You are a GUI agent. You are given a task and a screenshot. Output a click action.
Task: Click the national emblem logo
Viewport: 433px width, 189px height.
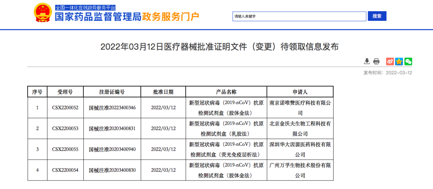coord(42,13)
